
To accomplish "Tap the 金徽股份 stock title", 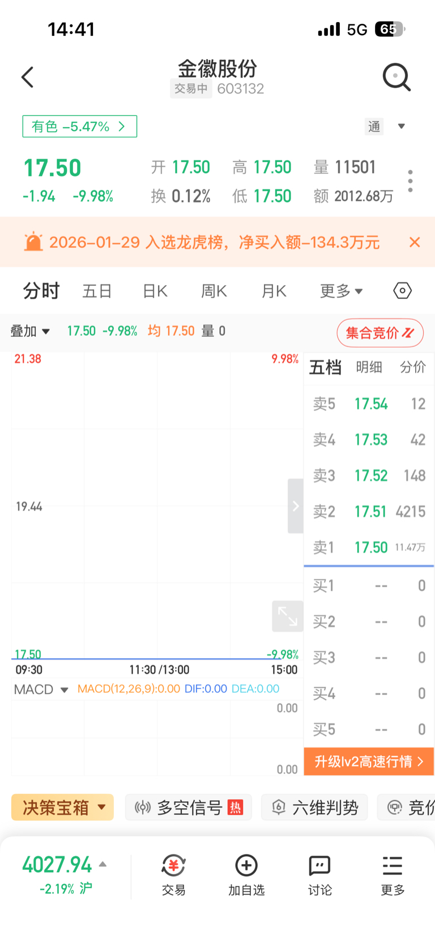I will pyautogui.click(x=217, y=69).
